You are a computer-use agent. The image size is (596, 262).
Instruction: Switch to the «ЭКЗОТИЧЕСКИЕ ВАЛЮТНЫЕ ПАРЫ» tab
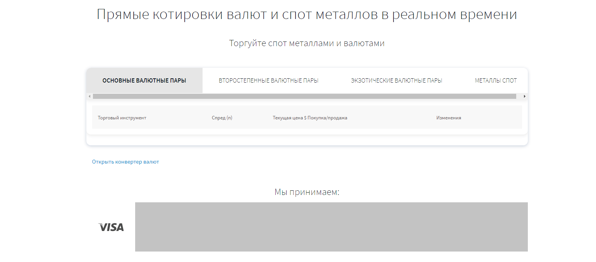point(396,80)
